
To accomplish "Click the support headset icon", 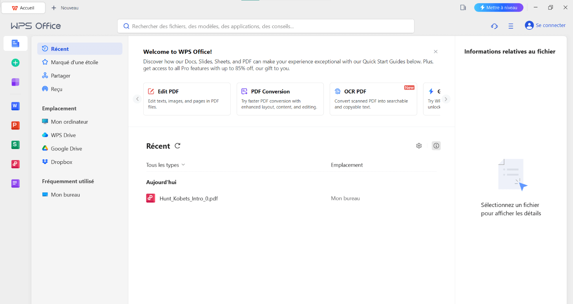I will tap(495, 26).
